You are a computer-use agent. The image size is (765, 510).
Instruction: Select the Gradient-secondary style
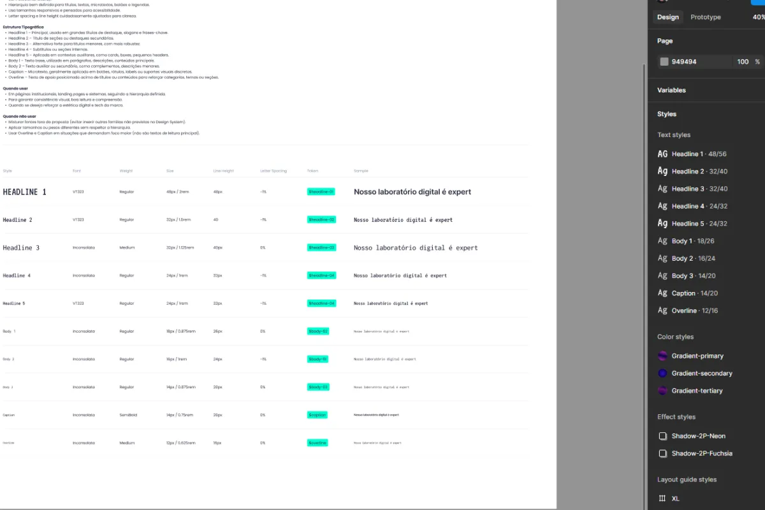coord(663,373)
